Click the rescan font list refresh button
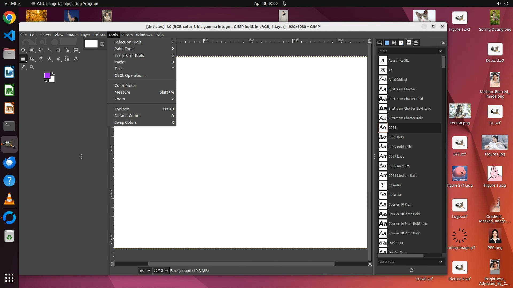This screenshot has height=288, width=513. pyautogui.click(x=411, y=270)
